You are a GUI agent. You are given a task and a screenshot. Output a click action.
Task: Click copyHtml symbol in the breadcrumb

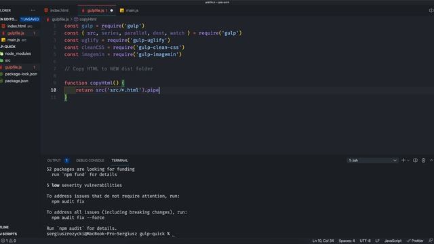pyautogui.click(x=88, y=20)
